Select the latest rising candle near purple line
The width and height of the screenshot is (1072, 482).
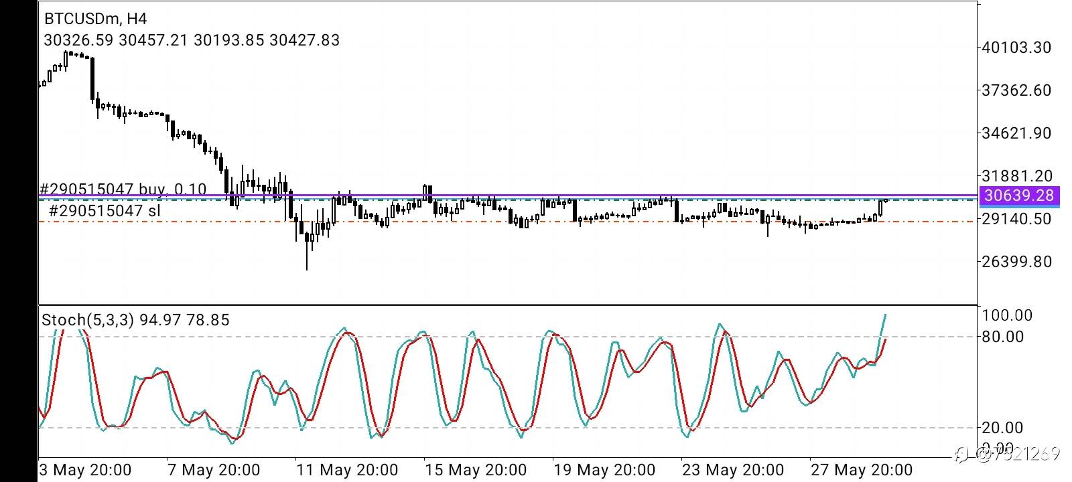click(x=880, y=208)
